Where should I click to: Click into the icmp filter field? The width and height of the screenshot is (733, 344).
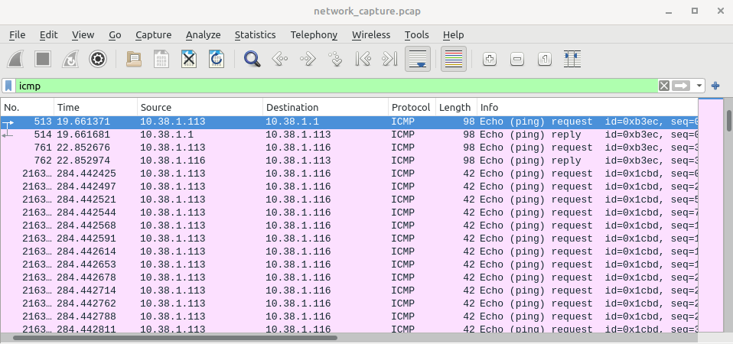coord(337,86)
